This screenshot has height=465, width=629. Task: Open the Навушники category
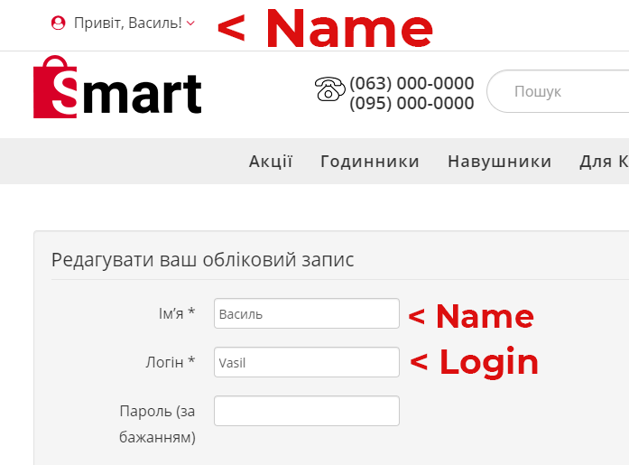500,162
